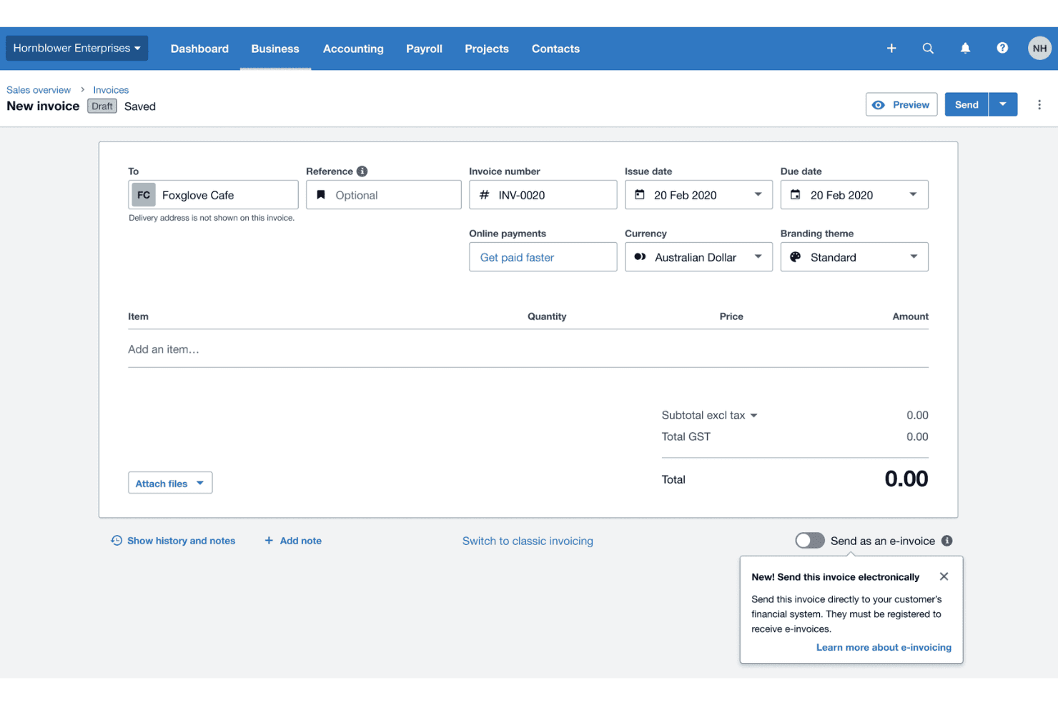Click the Add an item row
The image size is (1058, 705).
click(x=528, y=349)
